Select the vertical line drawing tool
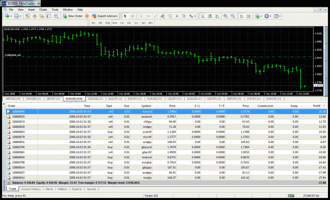This screenshot has height=200, width=330. point(141,16)
